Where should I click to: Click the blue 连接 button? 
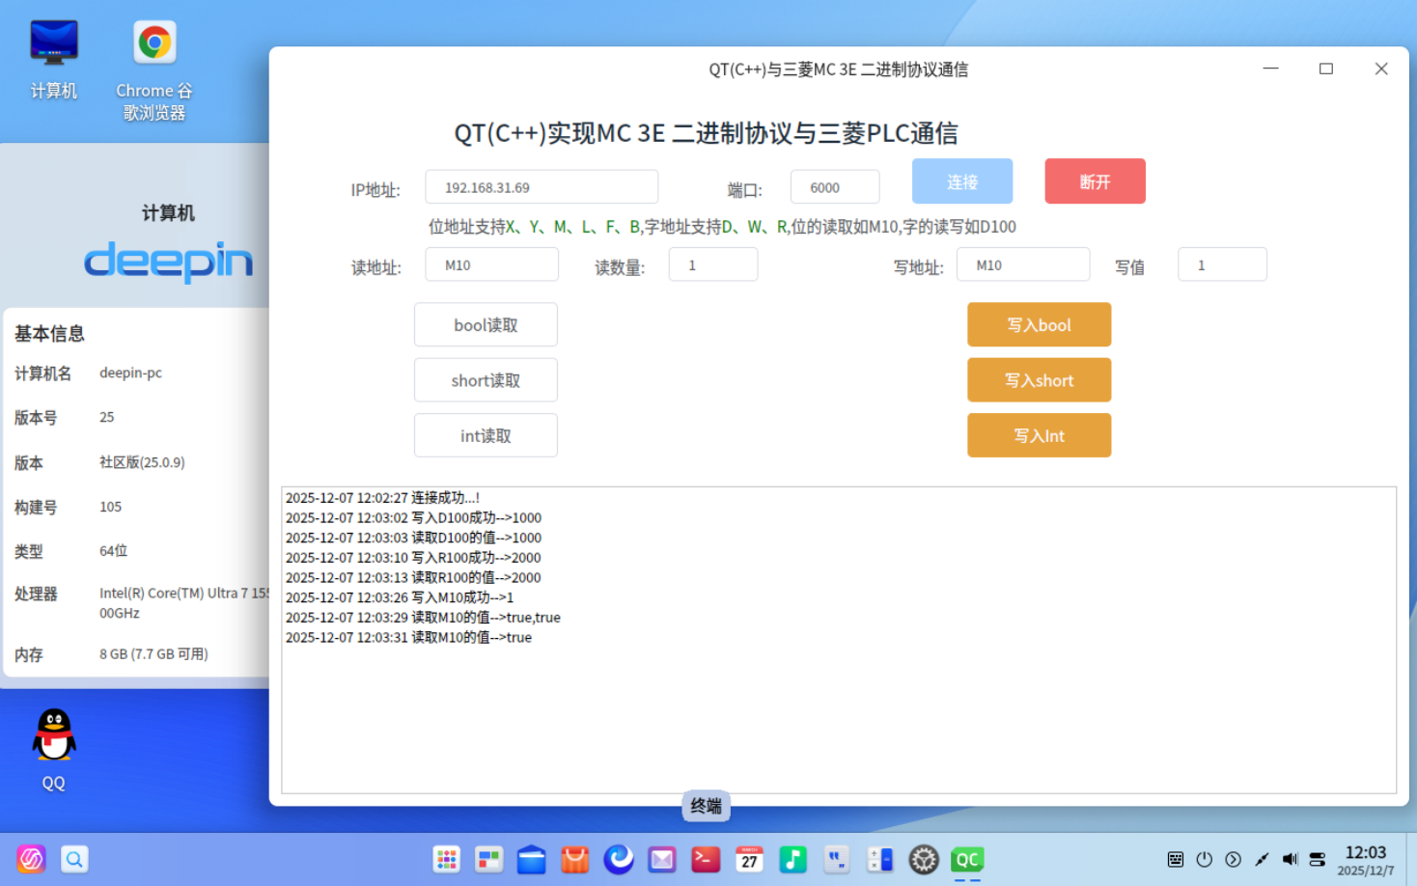click(x=962, y=181)
